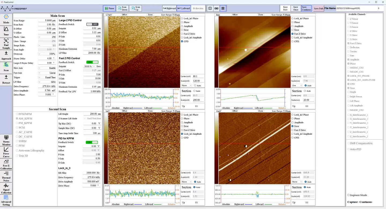Select Amplitude channel in top-left image panel

tap(182, 26)
